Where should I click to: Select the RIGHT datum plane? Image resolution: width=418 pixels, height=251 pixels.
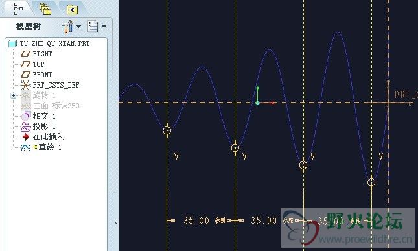click(36, 54)
